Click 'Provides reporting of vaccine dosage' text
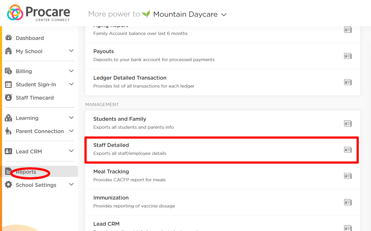This screenshot has height=231, width=371. (134, 206)
